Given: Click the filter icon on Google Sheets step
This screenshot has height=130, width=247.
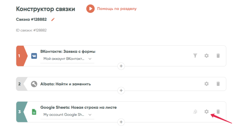Looking at the screenshot, I should [195, 112].
